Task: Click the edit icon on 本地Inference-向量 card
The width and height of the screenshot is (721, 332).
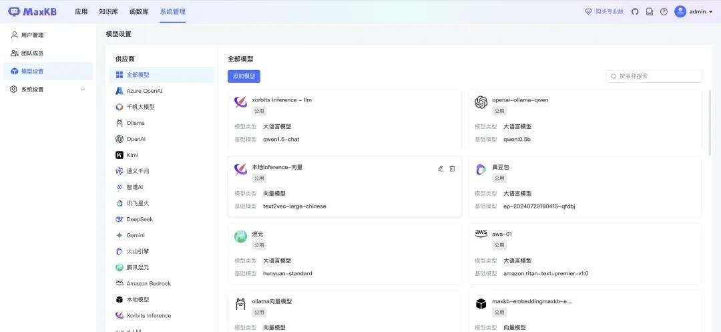Action: point(441,169)
